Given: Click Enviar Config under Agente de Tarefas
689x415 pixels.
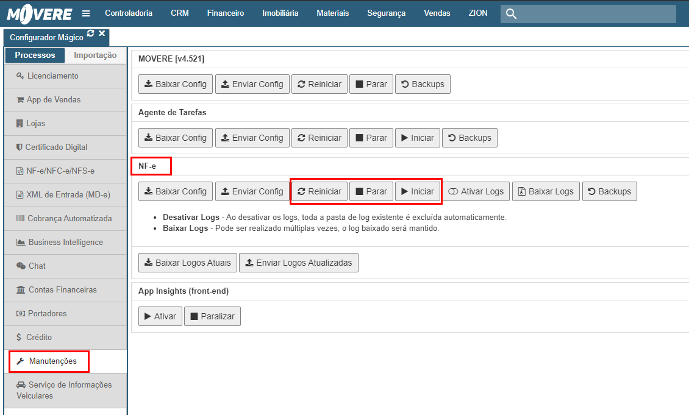Looking at the screenshot, I should 252,138.
